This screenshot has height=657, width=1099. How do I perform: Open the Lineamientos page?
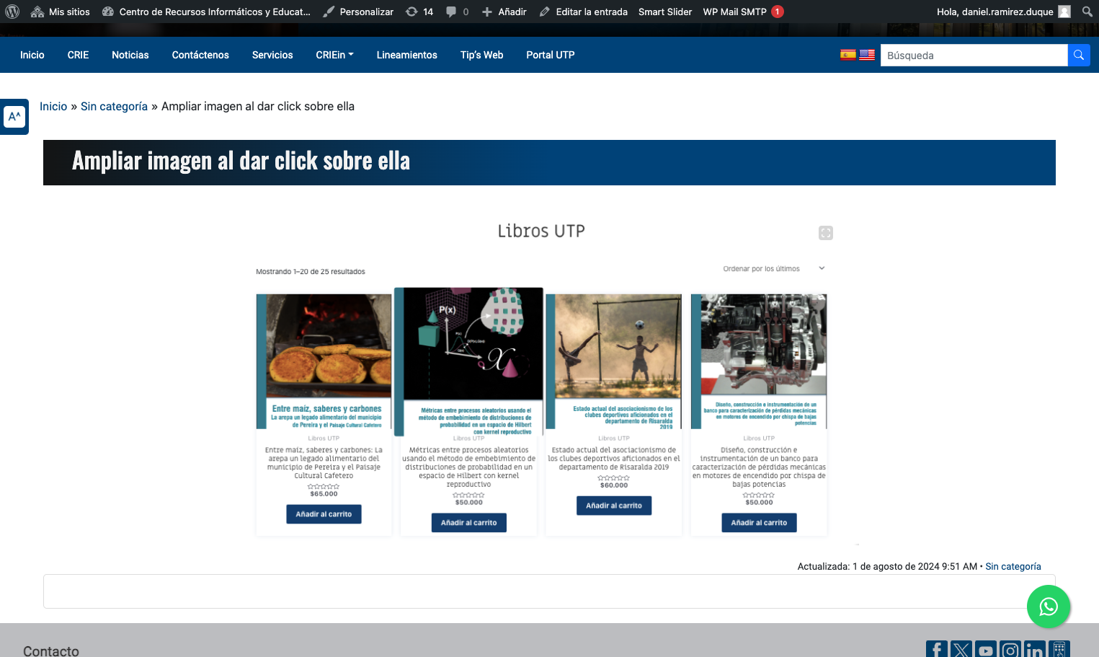[x=407, y=55]
